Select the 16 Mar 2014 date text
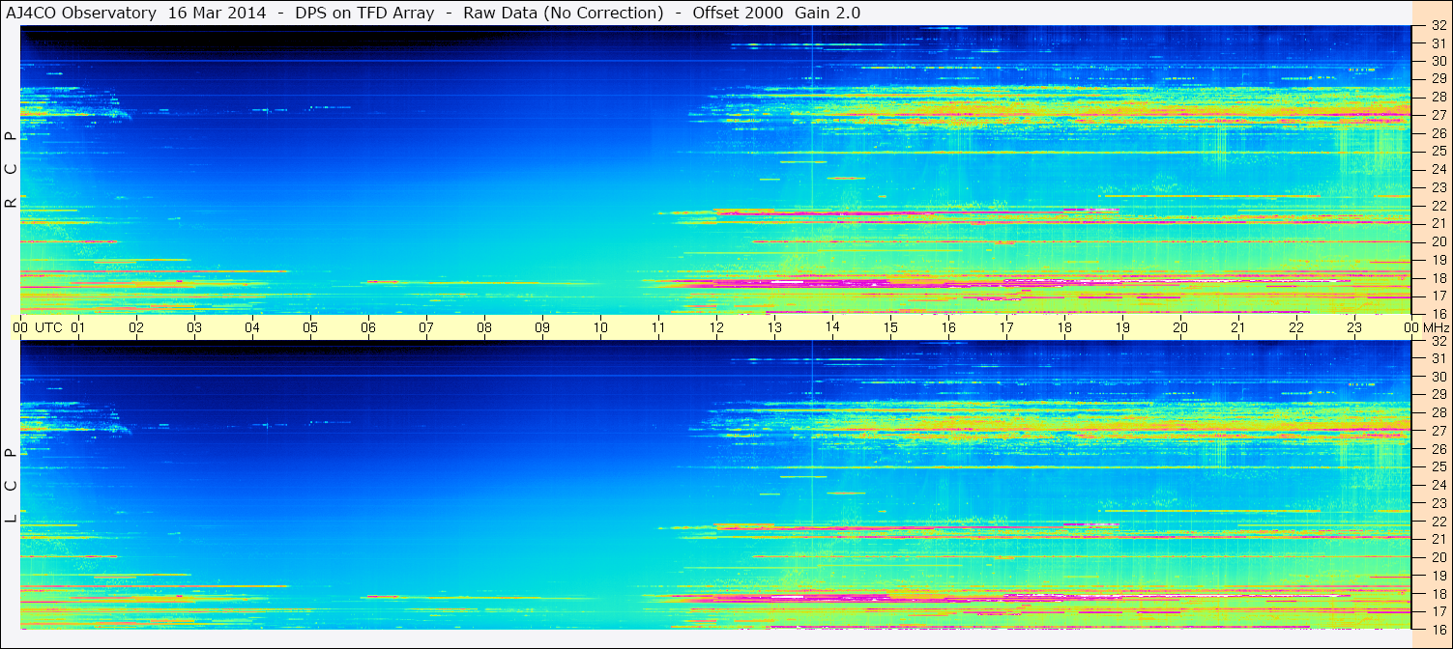The width and height of the screenshot is (1453, 649). pos(217,13)
